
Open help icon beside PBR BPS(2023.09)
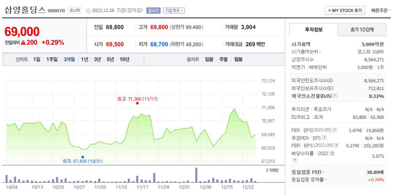click(336, 146)
